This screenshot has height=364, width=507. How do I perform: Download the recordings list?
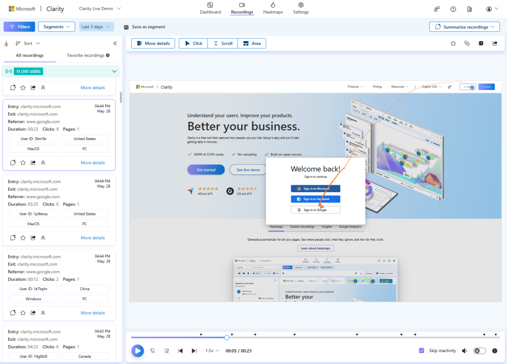tap(6, 44)
